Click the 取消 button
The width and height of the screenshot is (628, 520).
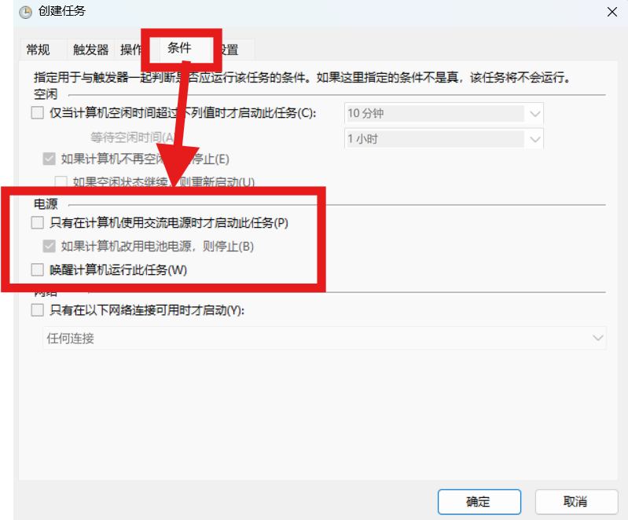[576, 502]
